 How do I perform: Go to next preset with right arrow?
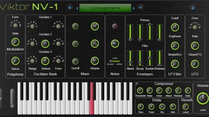134,8
